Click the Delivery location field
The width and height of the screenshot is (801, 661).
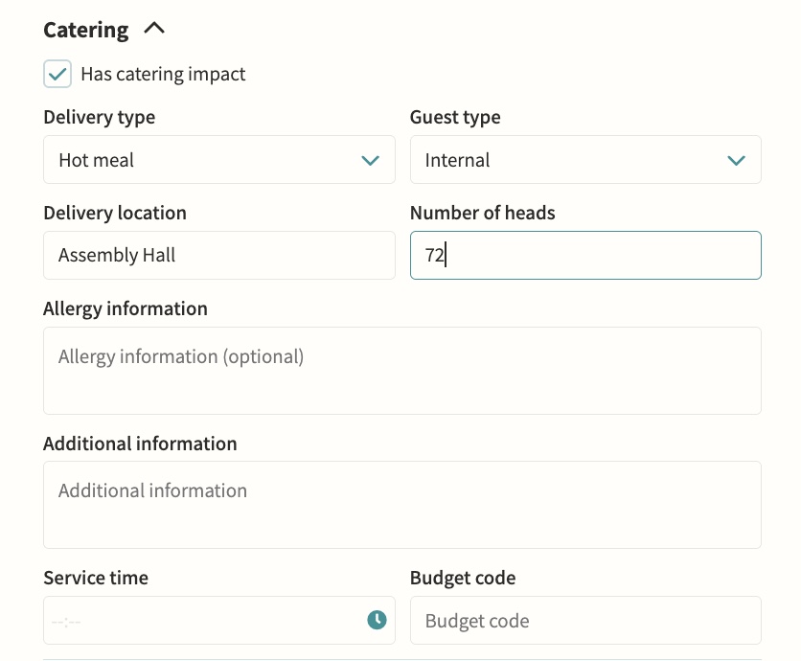point(219,255)
